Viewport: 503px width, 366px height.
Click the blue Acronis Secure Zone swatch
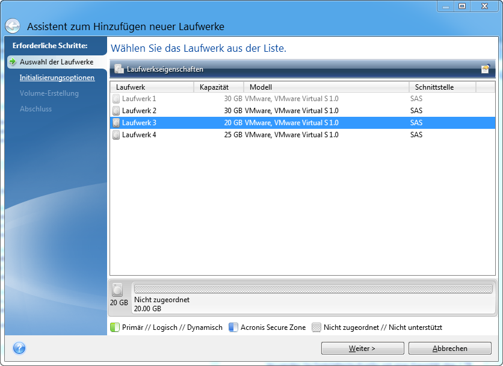click(233, 327)
